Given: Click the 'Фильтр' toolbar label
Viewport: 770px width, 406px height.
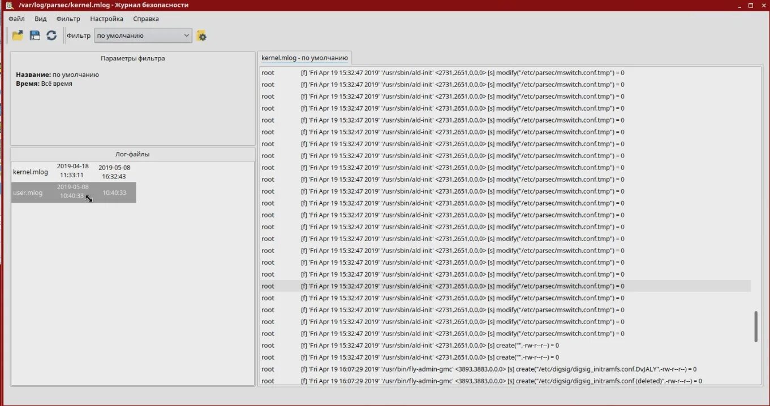Looking at the screenshot, I should [78, 36].
